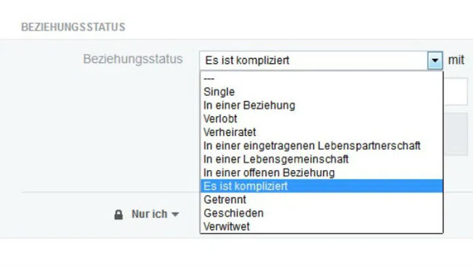Click the partner name input field
The image size is (473, 266).
click(x=455, y=92)
